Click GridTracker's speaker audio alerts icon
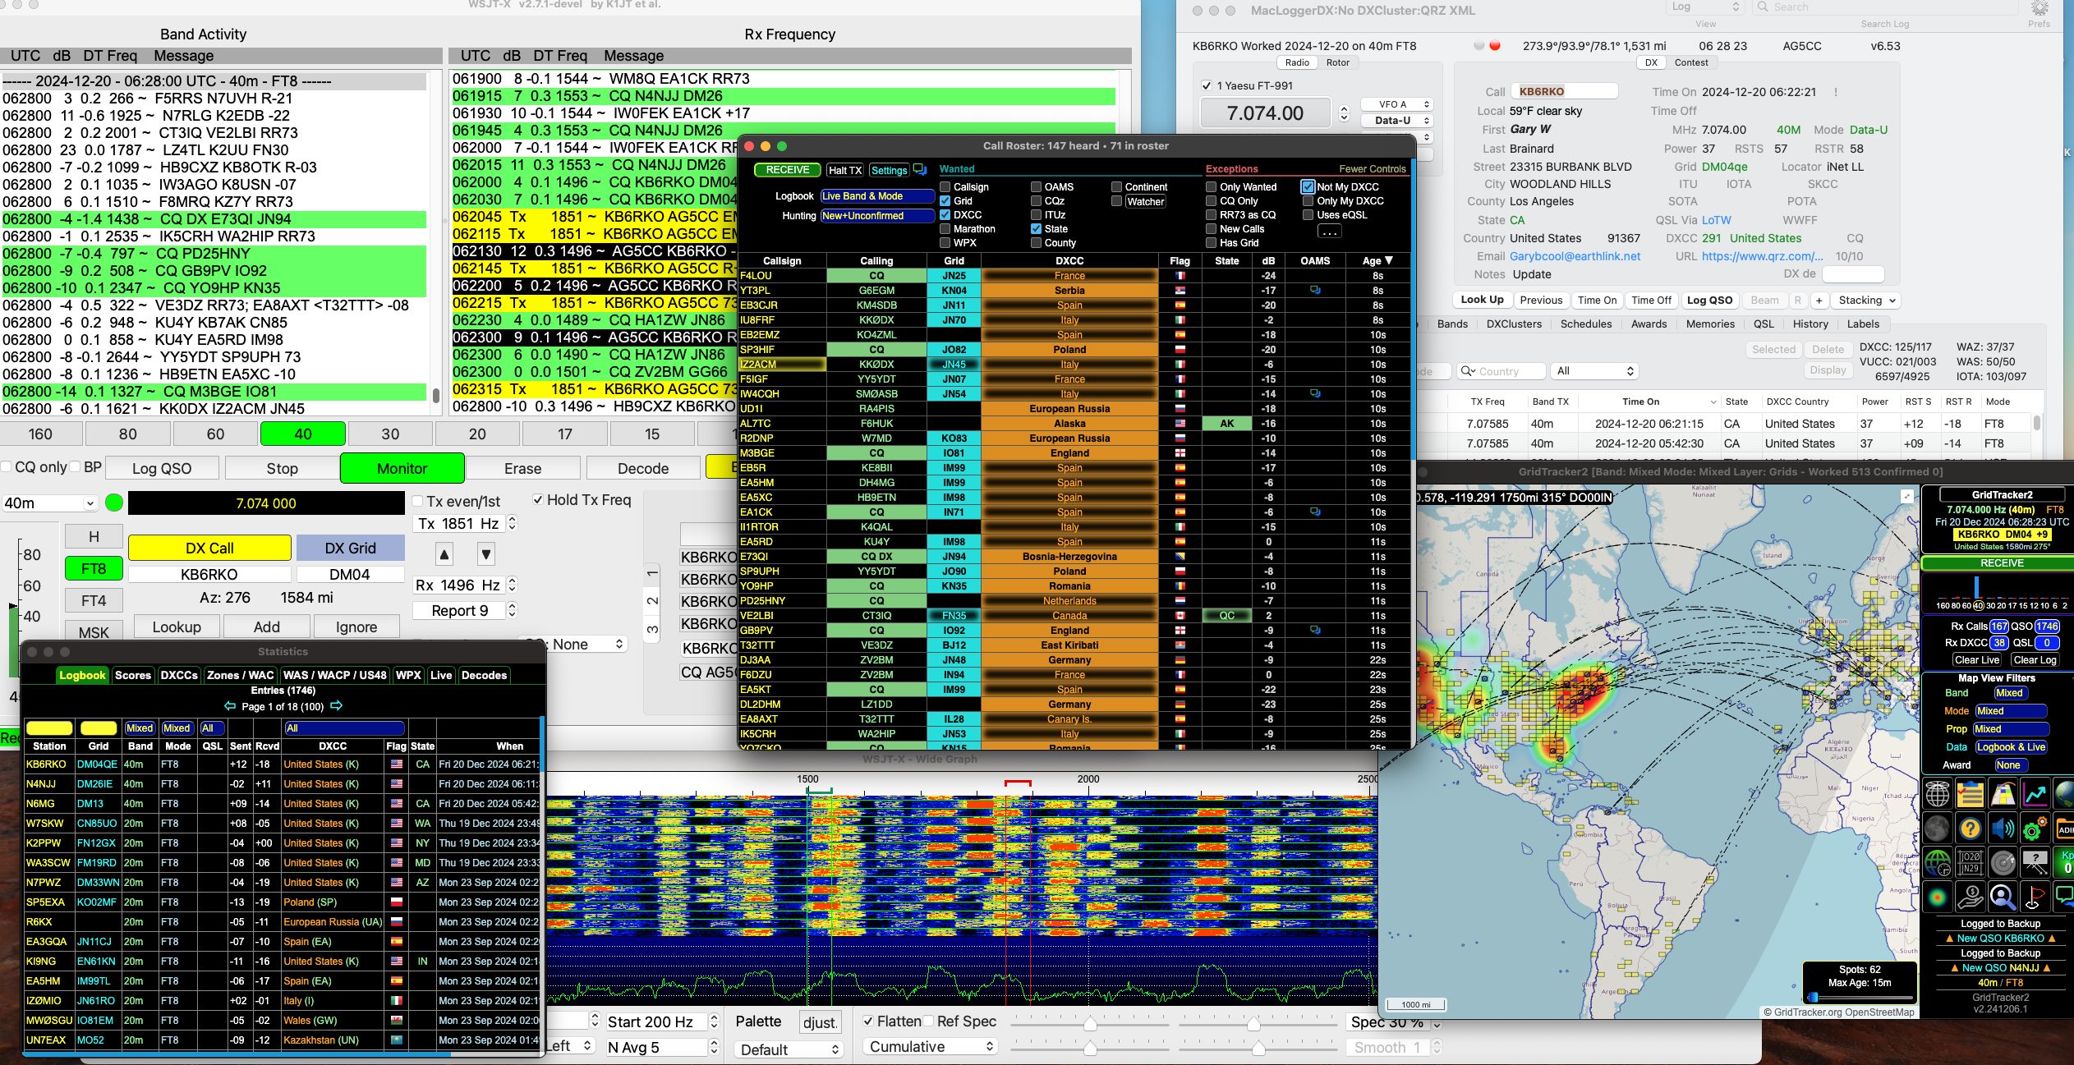Screen dimensions: 2074x1065 click(2003, 828)
